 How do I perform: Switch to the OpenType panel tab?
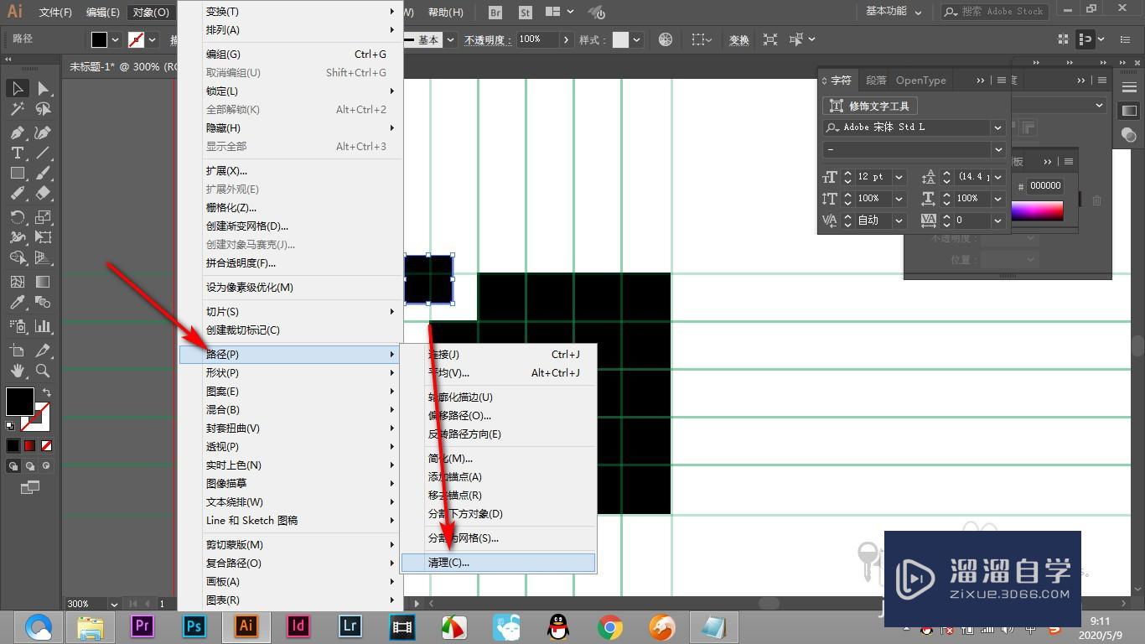coord(920,80)
